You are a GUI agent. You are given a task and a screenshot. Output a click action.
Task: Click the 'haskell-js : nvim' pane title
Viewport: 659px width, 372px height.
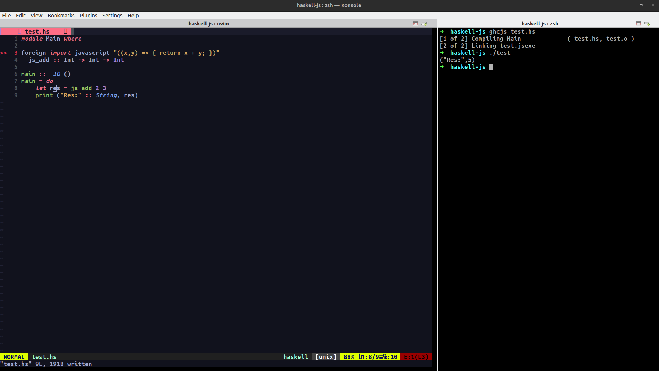pos(209,24)
